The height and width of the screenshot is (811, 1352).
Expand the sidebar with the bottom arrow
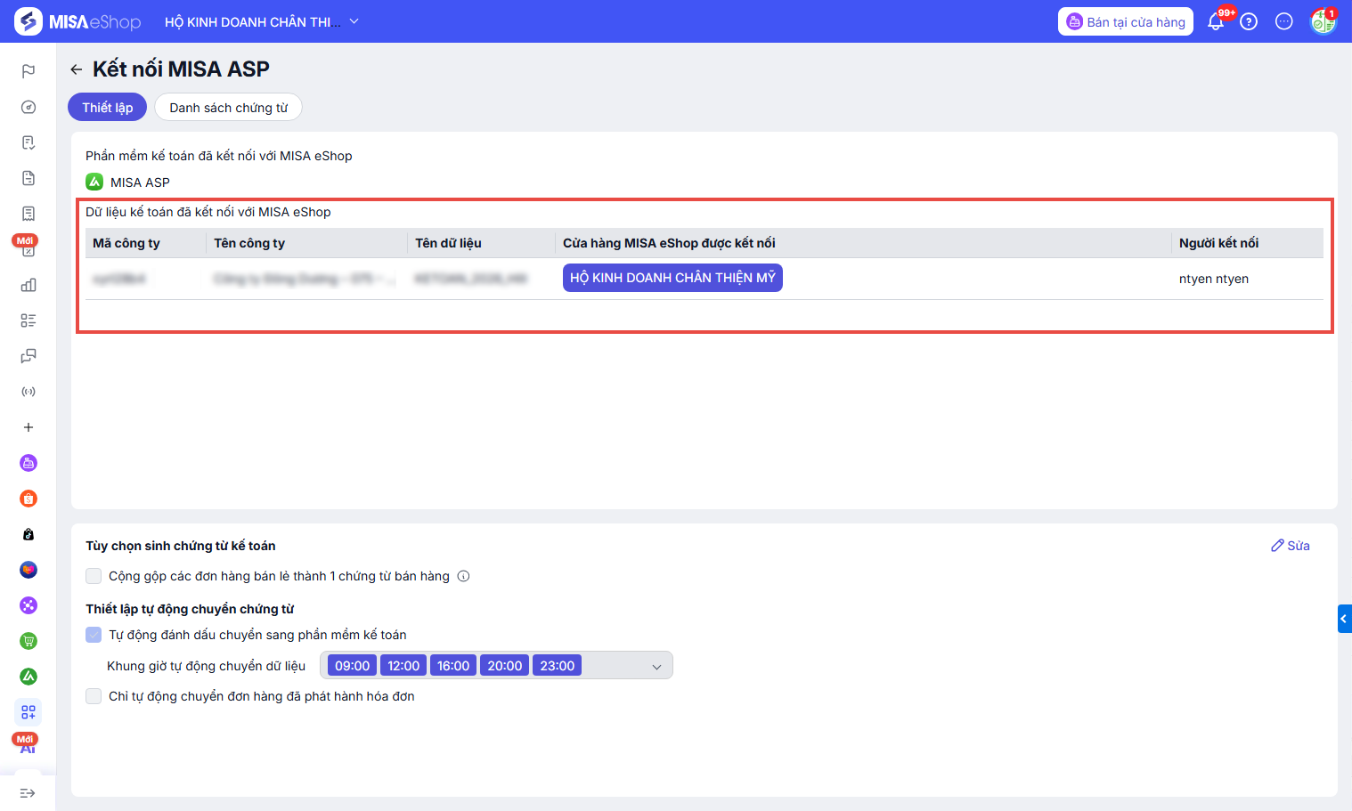pyautogui.click(x=28, y=793)
